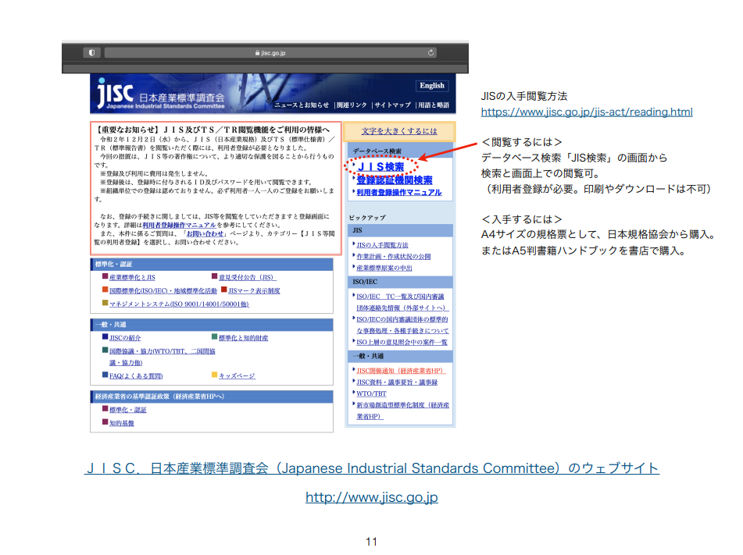
Task: Open the WTO/TBT sidebar link
Action: (372, 394)
